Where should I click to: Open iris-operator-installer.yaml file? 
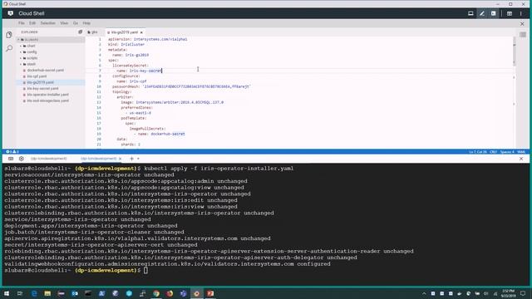[47, 95]
